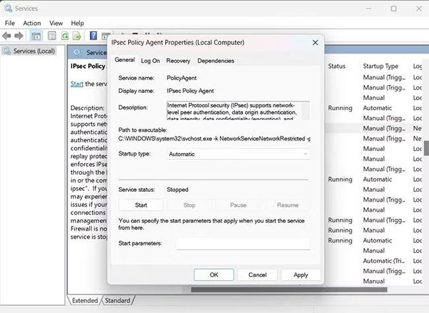Click the horizontal scrollbar in Services list
429x313 pixels.
pos(289,289)
